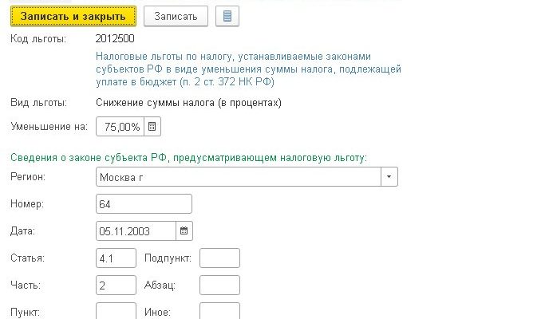Screen dimensions: 545x319
Task: Click the blue tax benefit description text
Action: [x=247, y=69]
